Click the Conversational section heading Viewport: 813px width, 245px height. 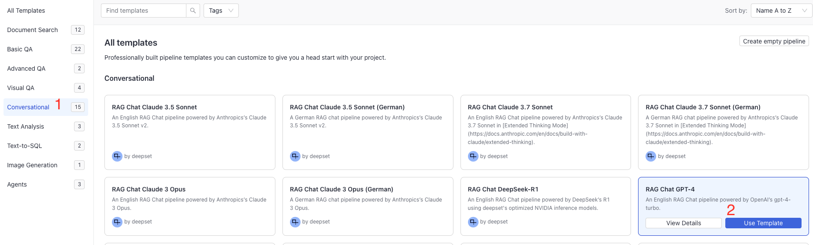[130, 78]
